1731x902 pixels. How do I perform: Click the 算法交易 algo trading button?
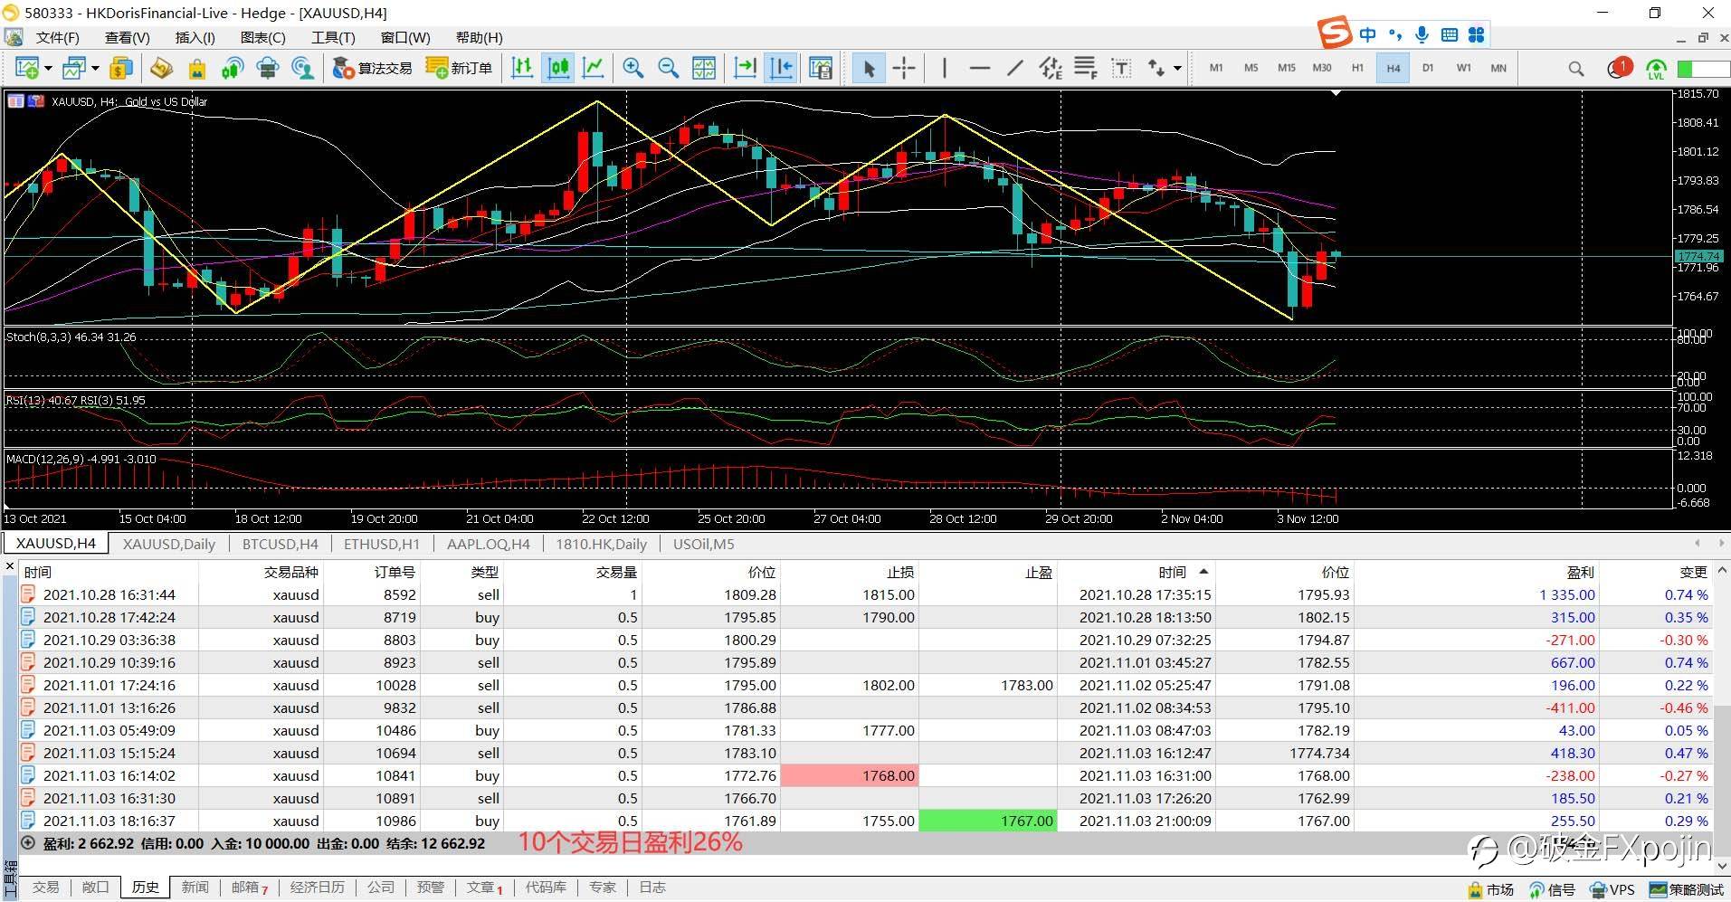373,68
